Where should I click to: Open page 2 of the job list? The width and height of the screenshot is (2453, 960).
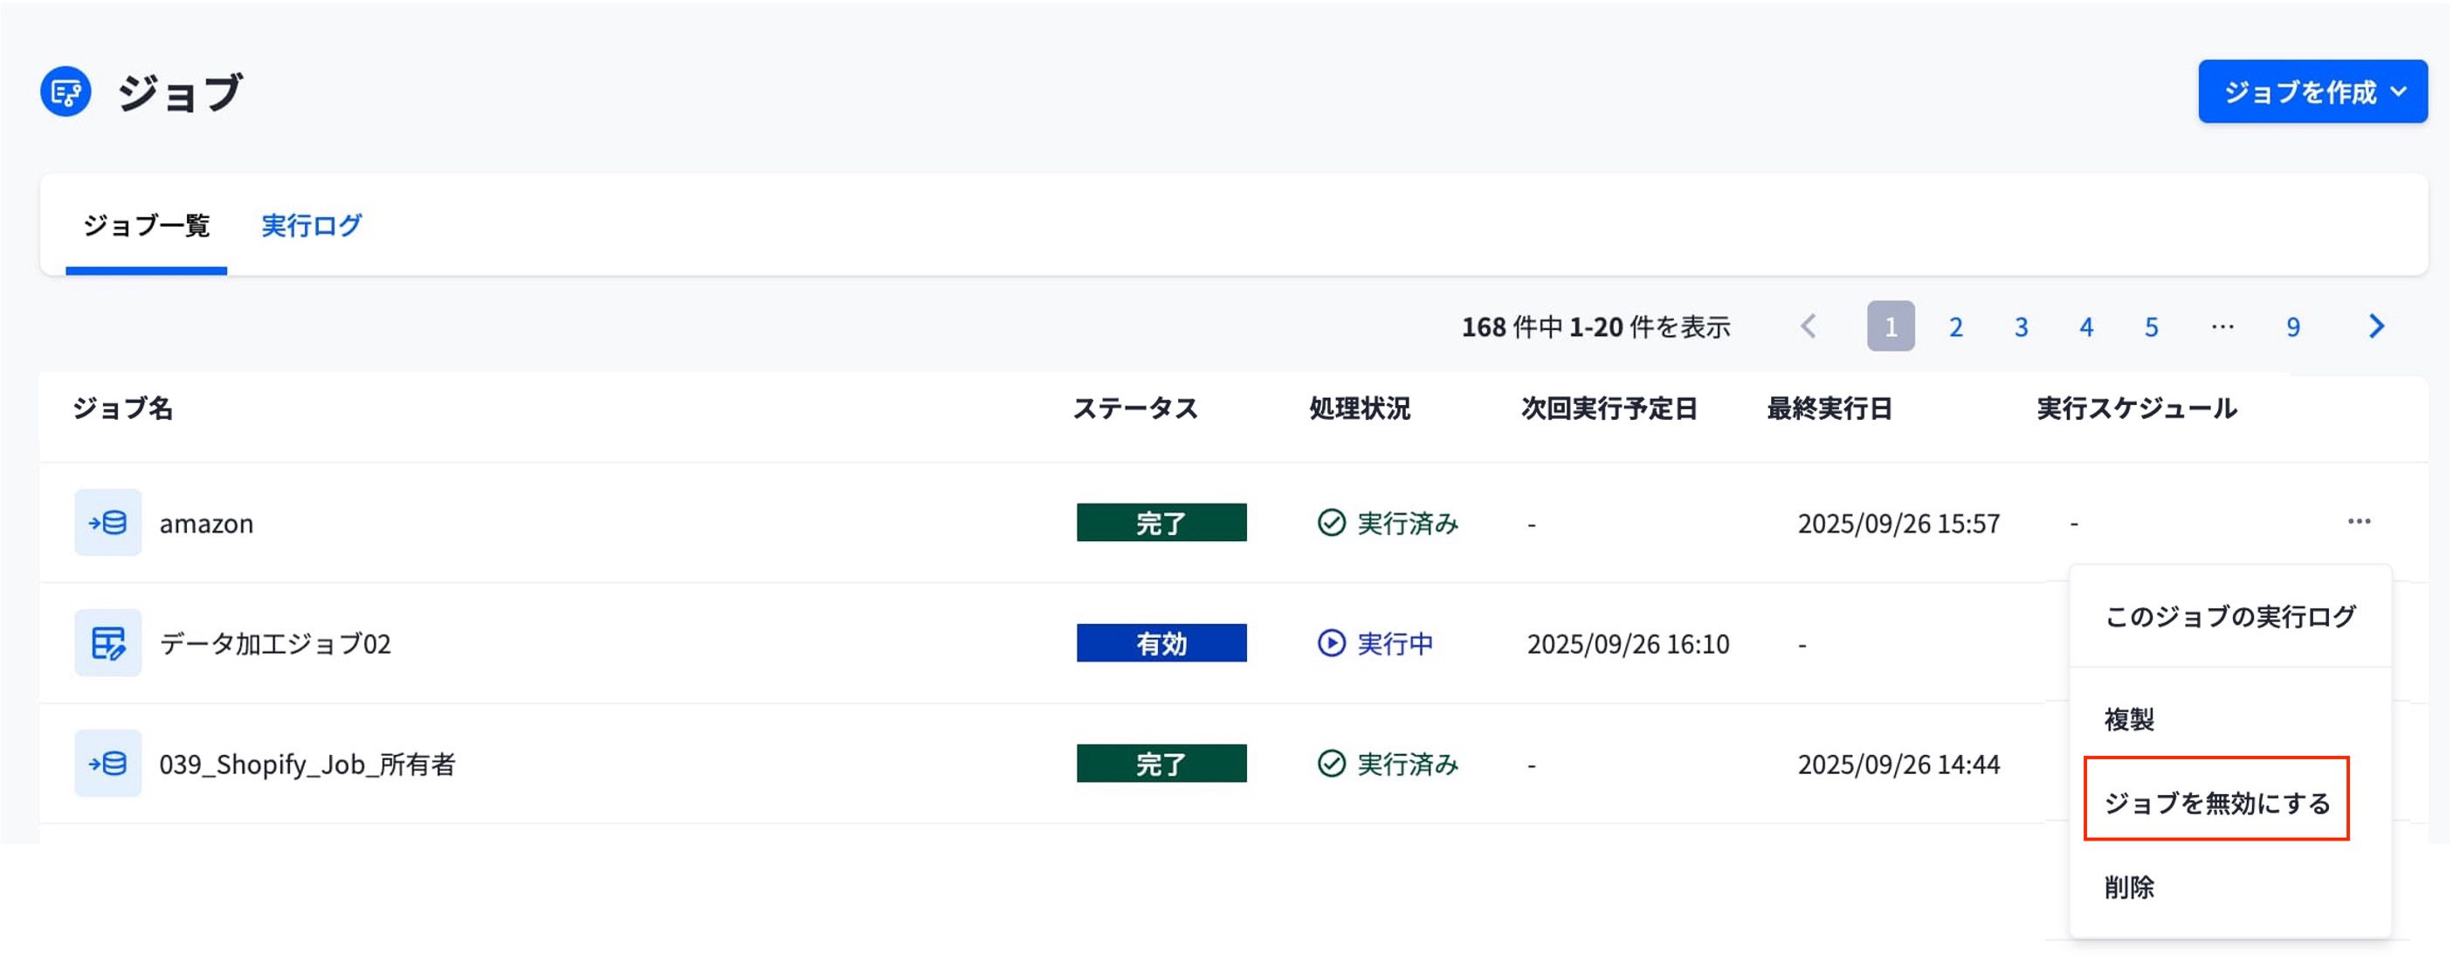click(x=1955, y=326)
